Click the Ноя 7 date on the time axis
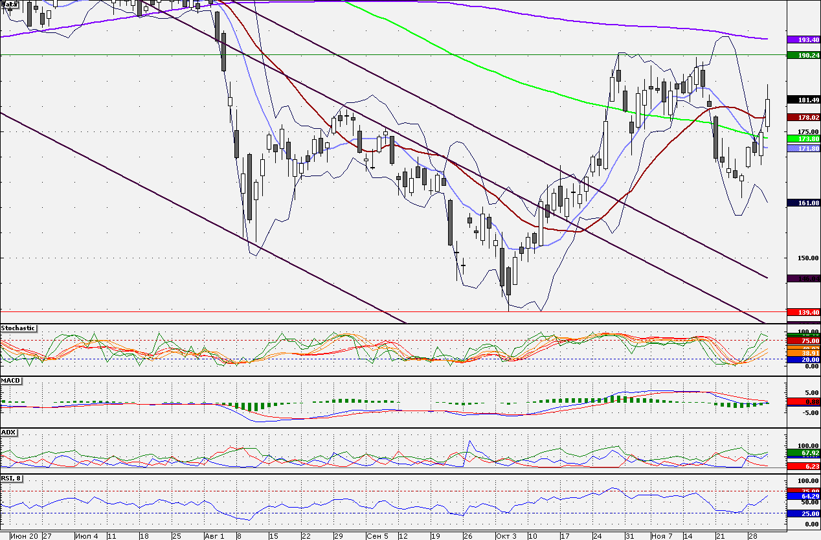Screen dimensions: 821x540 tap(663, 536)
